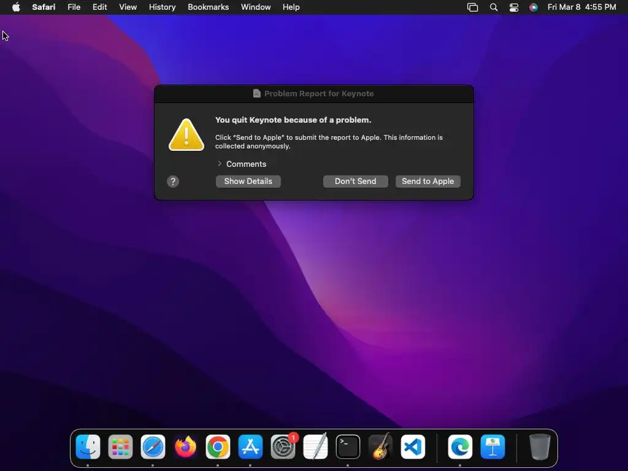Screen dimensions: 628x471
Task: Click the help question mark button
Action: (172, 182)
